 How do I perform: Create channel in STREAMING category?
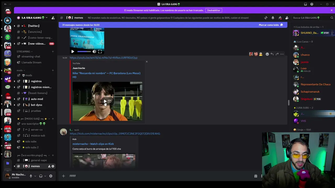tap(53, 51)
